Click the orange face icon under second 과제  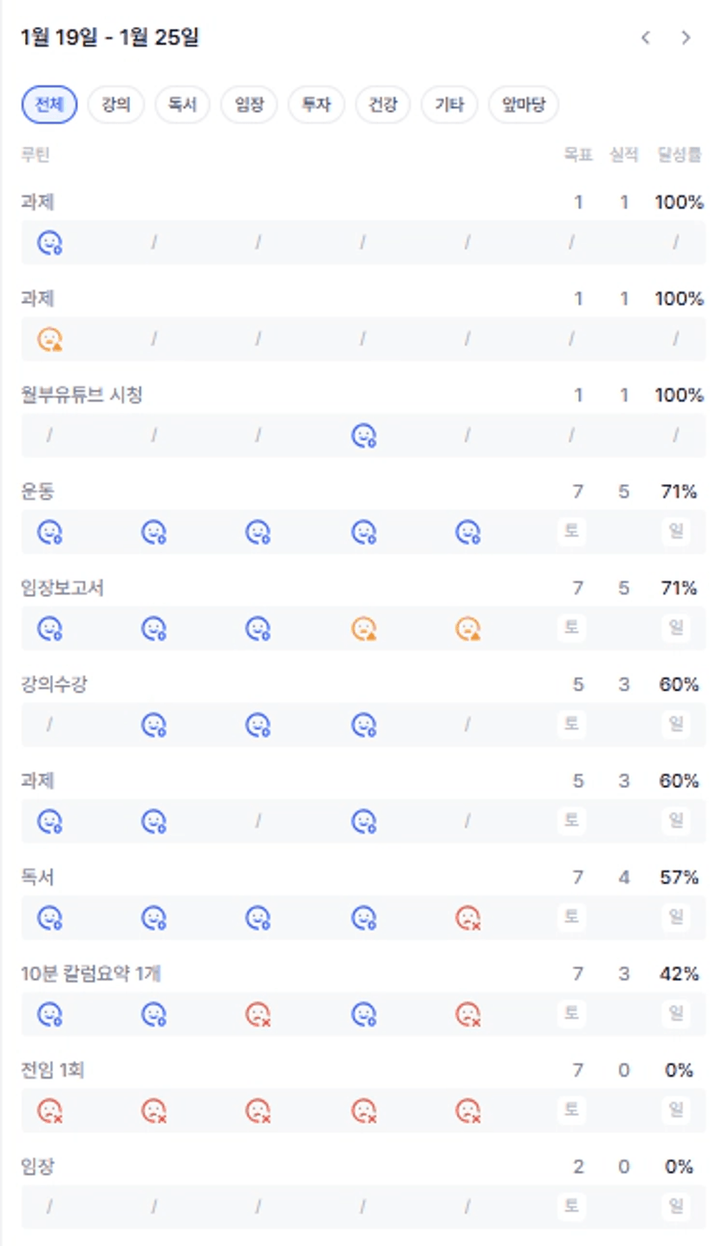click(49, 339)
